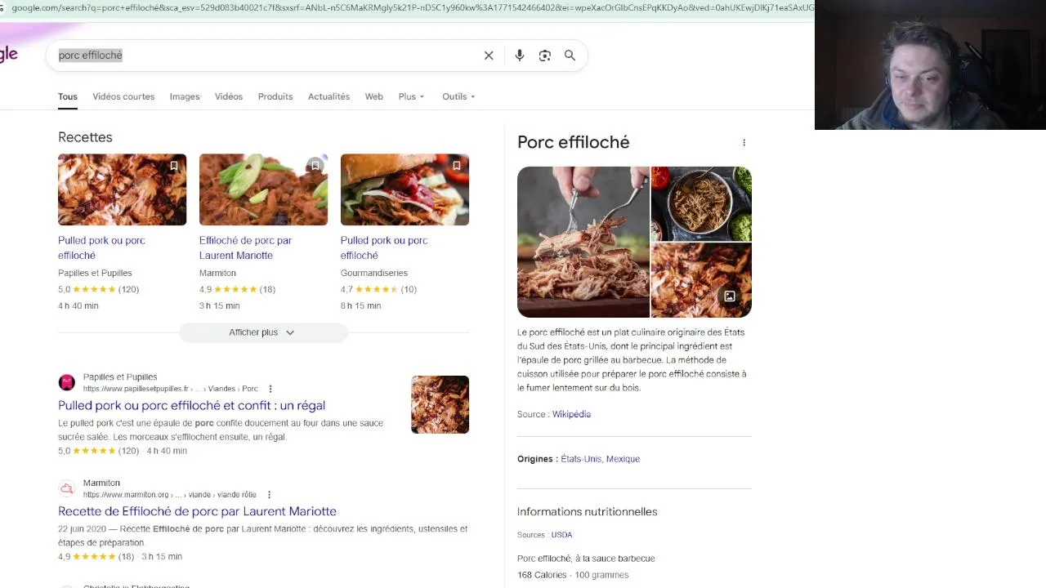
Task: Switch to the Web tab
Action: point(373,96)
